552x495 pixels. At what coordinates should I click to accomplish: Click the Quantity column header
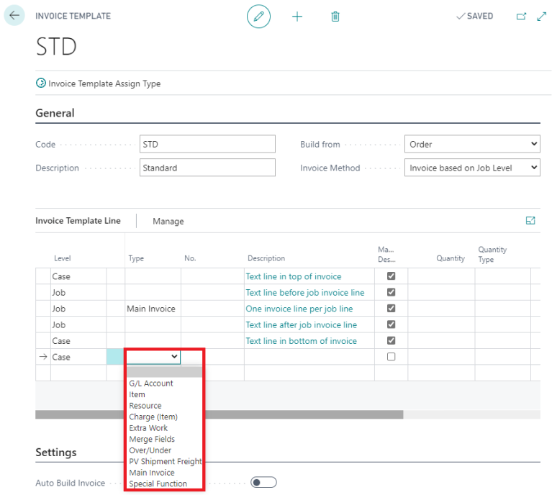(451, 258)
